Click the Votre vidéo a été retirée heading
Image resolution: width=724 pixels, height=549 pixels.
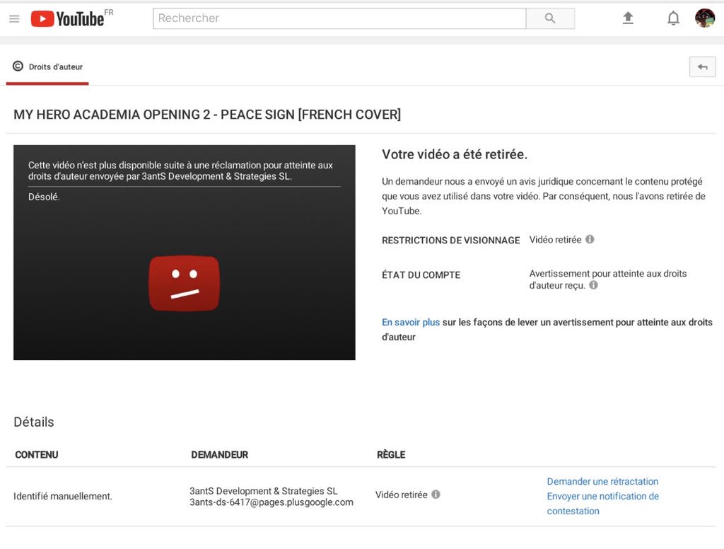point(455,154)
